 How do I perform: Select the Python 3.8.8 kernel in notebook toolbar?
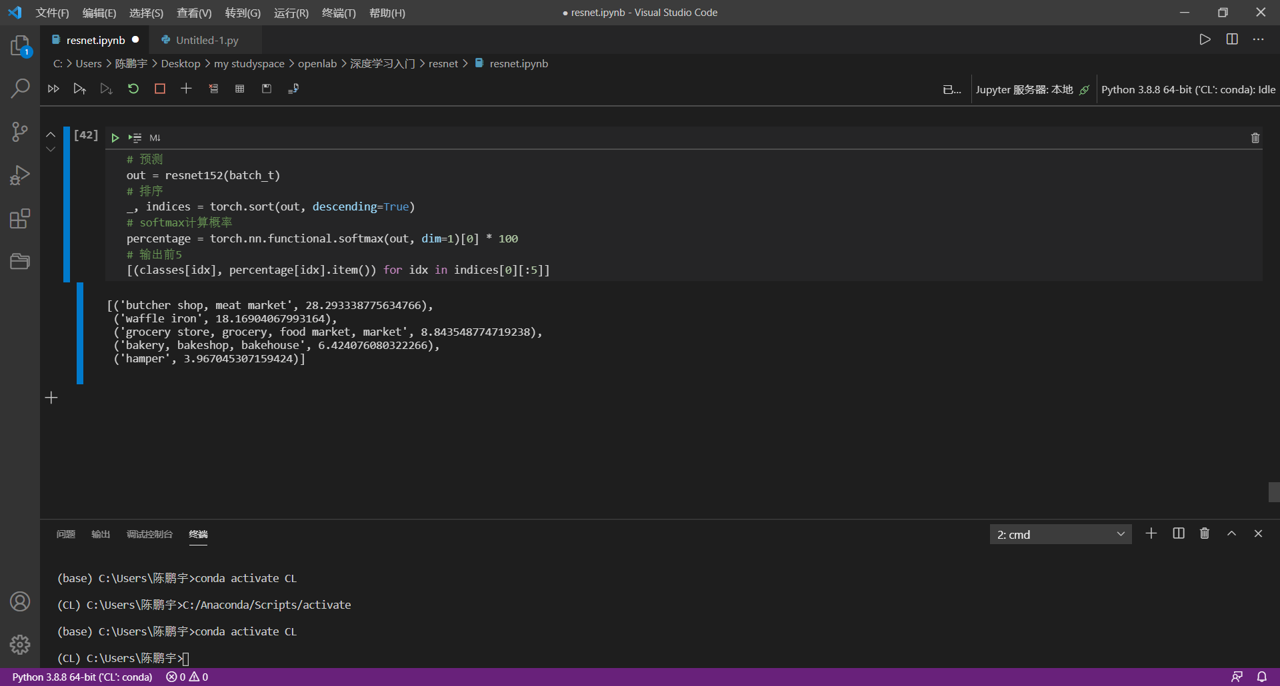pos(1188,90)
